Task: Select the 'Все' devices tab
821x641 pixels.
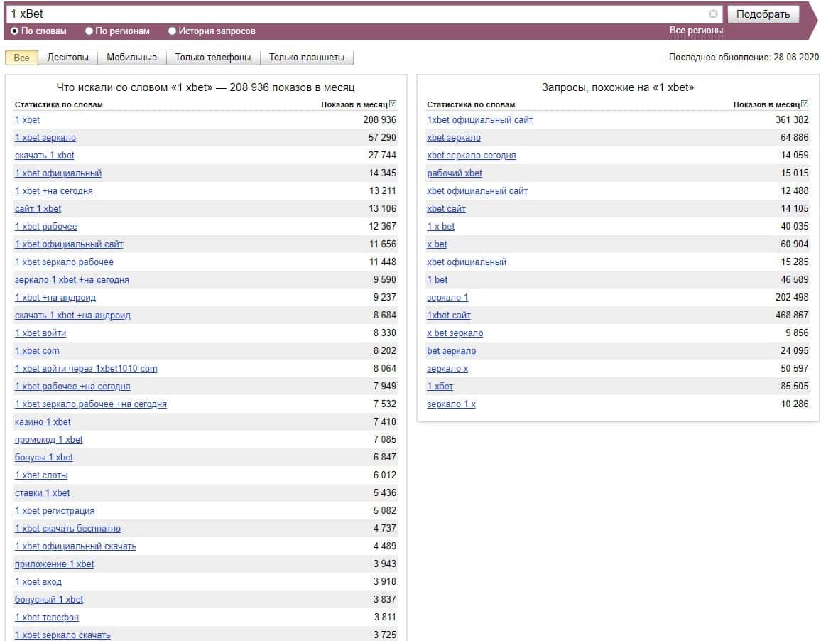Action: 22,58
